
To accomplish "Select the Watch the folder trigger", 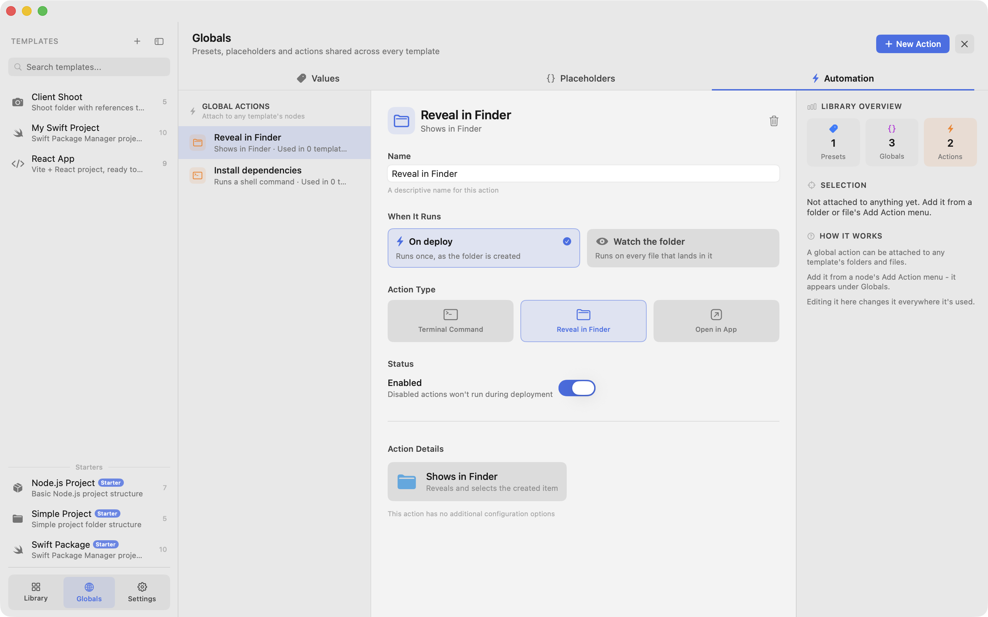I will pos(683,248).
